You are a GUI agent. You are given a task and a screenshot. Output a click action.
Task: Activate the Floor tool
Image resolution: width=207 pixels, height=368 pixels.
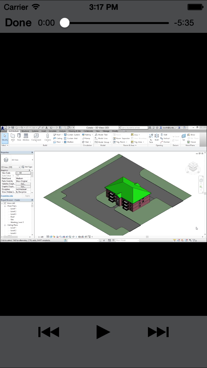tap(57, 142)
